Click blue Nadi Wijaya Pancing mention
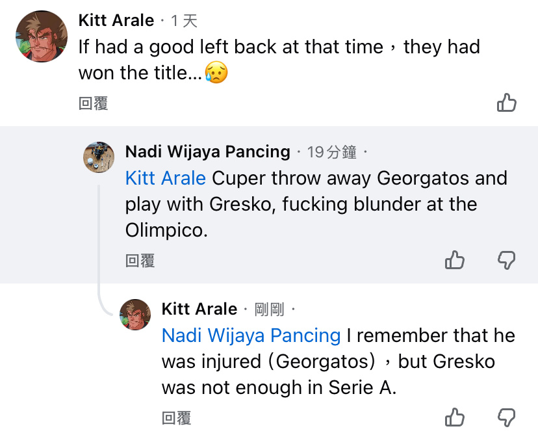 pyautogui.click(x=251, y=335)
